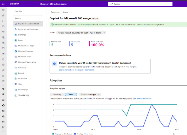Toggle the Any App Active Users legend swatch
Screen dimensions: 187x135
[x=75, y=134]
